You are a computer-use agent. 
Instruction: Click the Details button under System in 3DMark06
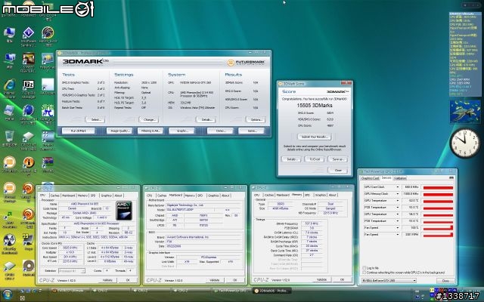point(206,119)
